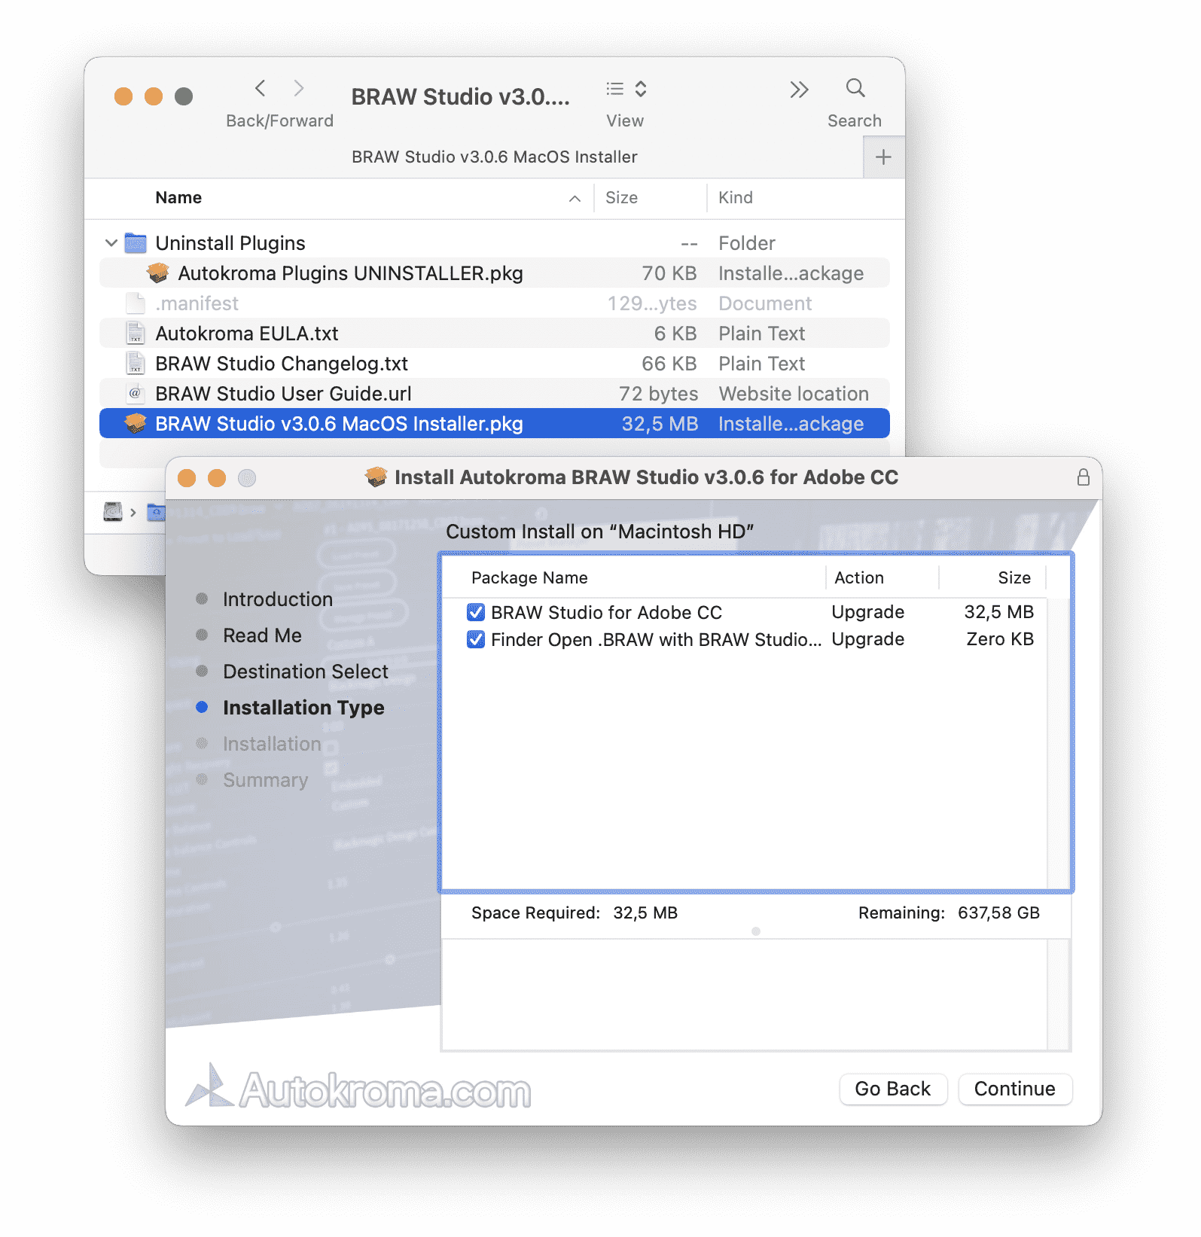The width and height of the screenshot is (1201, 1237).
Task: Add a new Finder tab with plus button
Action: coord(884,157)
